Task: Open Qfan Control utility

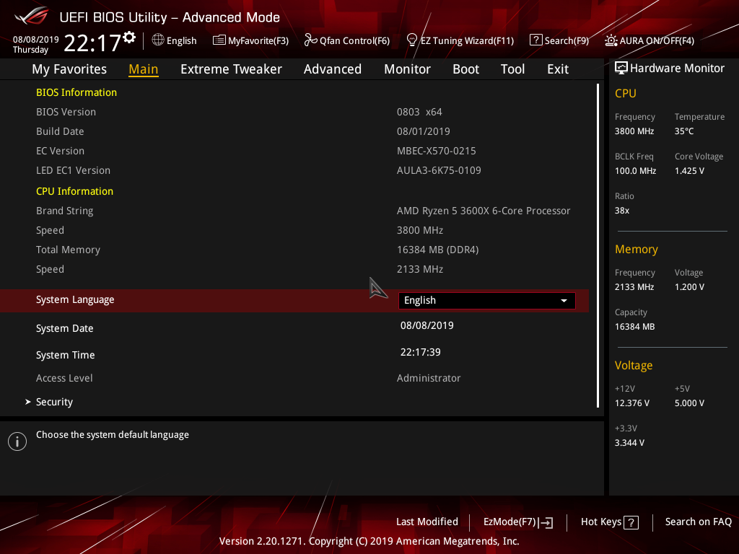Action: coord(346,40)
